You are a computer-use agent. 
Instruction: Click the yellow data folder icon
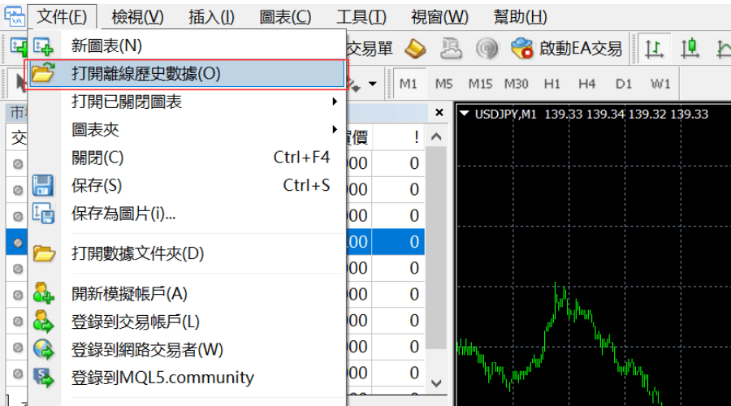pos(45,253)
